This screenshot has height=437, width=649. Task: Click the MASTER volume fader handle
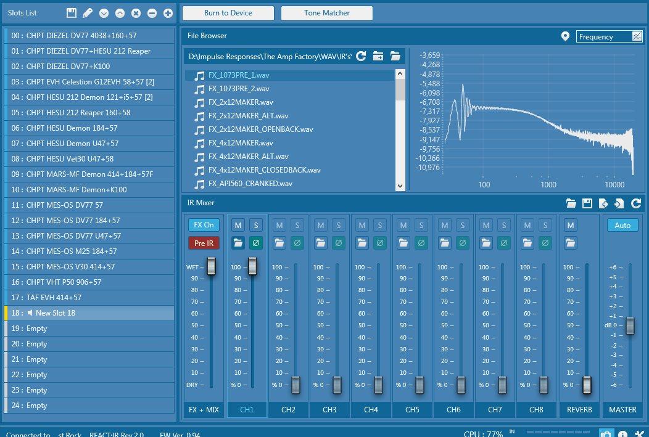point(630,325)
